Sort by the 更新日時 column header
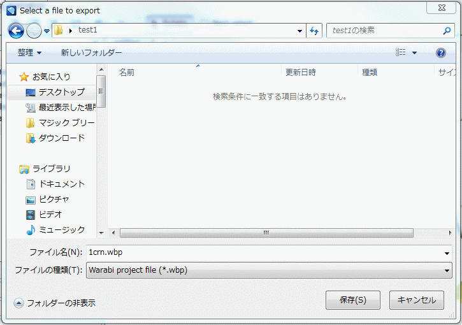This screenshot has width=462, height=325. pyautogui.click(x=301, y=73)
